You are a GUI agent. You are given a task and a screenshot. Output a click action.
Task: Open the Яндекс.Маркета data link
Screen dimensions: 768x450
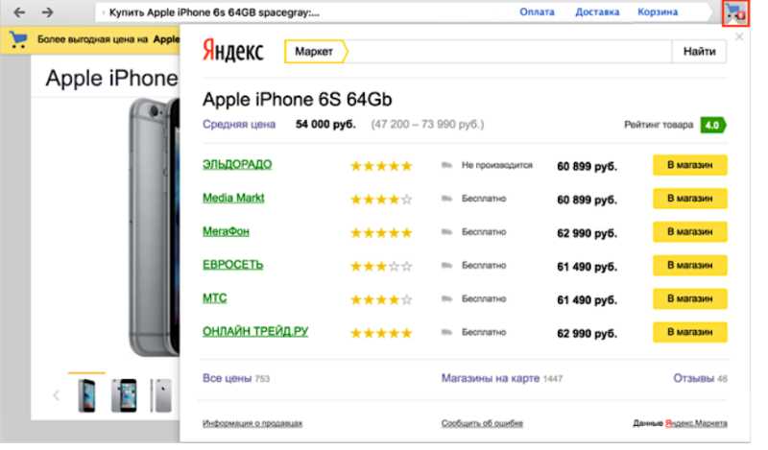tap(696, 423)
